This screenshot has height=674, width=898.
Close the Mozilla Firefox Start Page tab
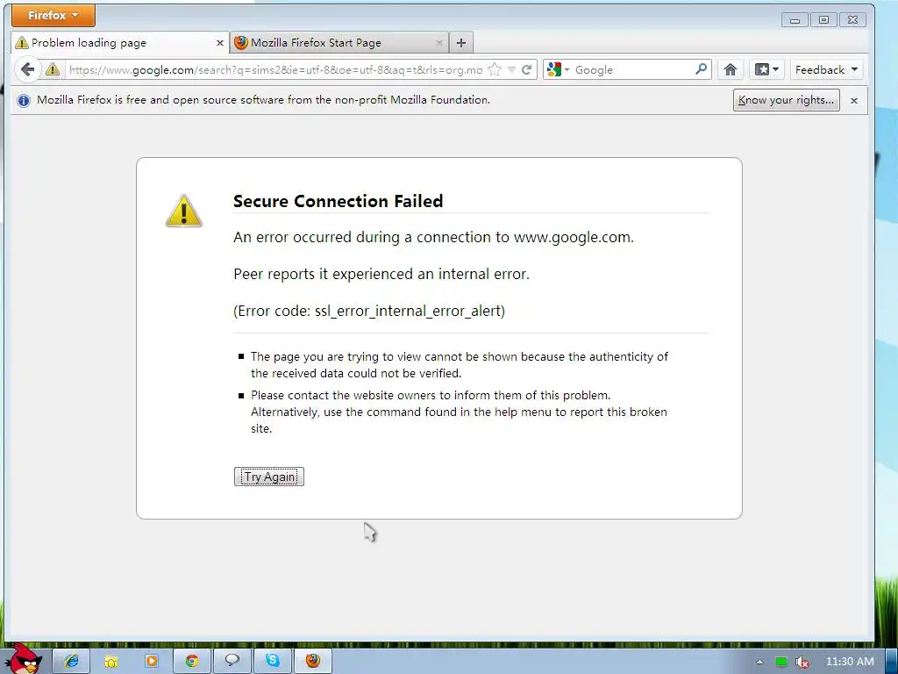(x=438, y=43)
